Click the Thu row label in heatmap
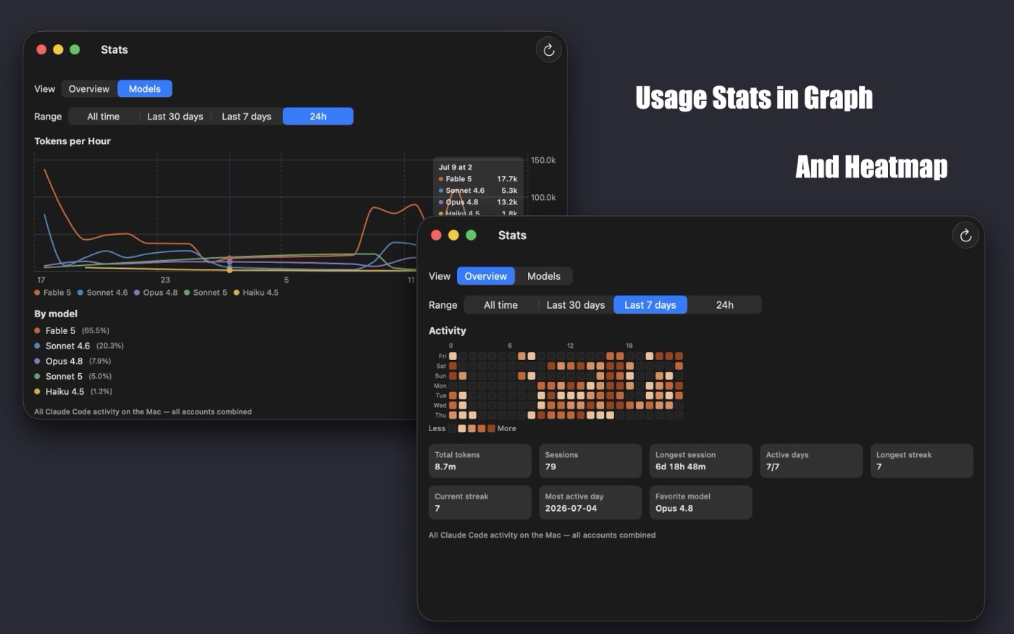The height and width of the screenshot is (634, 1014). click(440, 415)
